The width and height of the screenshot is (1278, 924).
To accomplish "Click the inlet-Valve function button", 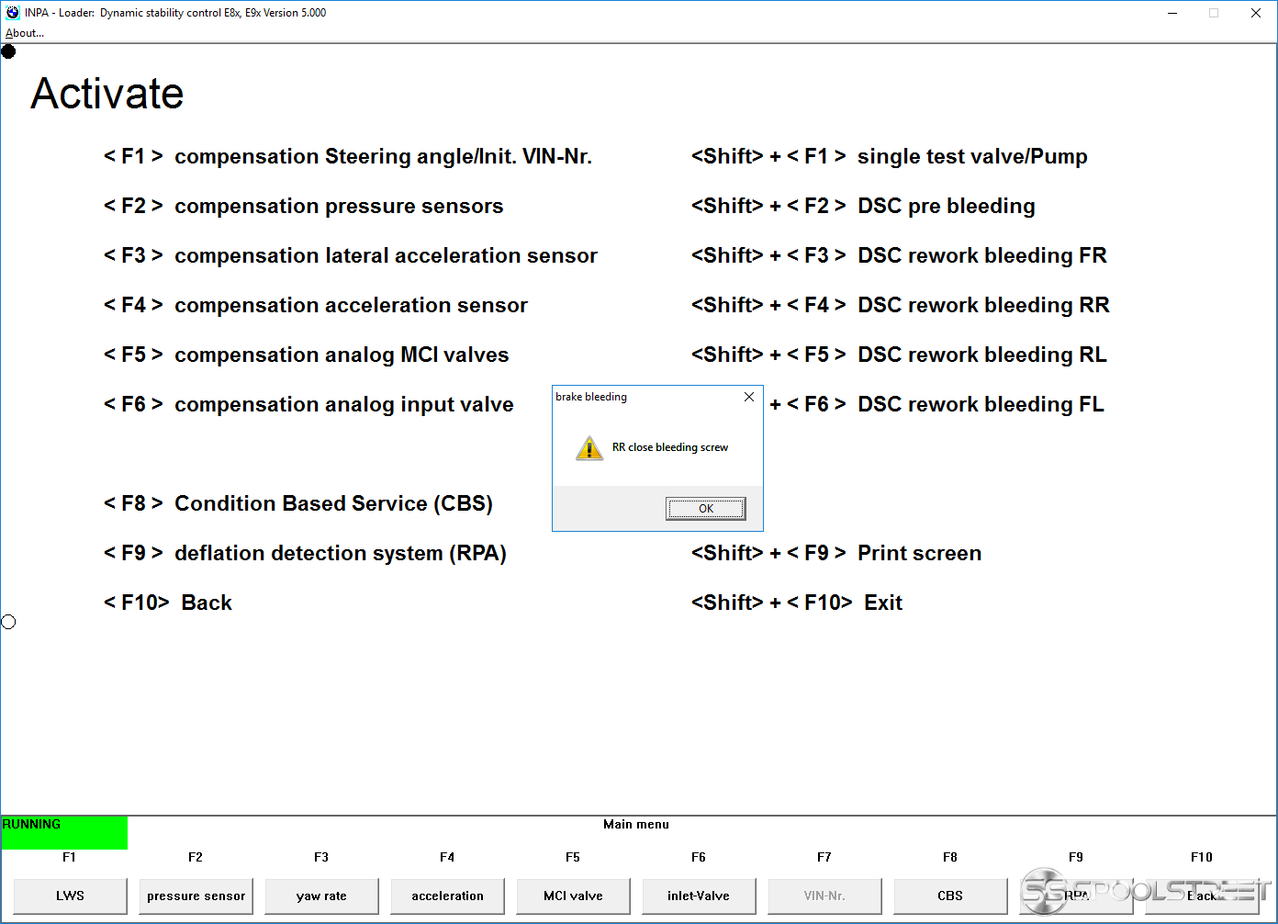I will pos(699,896).
